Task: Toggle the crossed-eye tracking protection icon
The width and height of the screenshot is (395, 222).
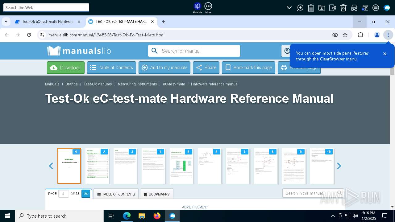Action: [335, 35]
